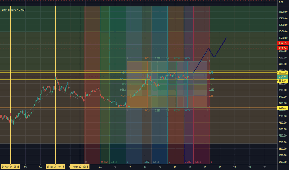289x170 pixels.
Task: Click the 6800.00 price axis value
Action: pos(283,149)
